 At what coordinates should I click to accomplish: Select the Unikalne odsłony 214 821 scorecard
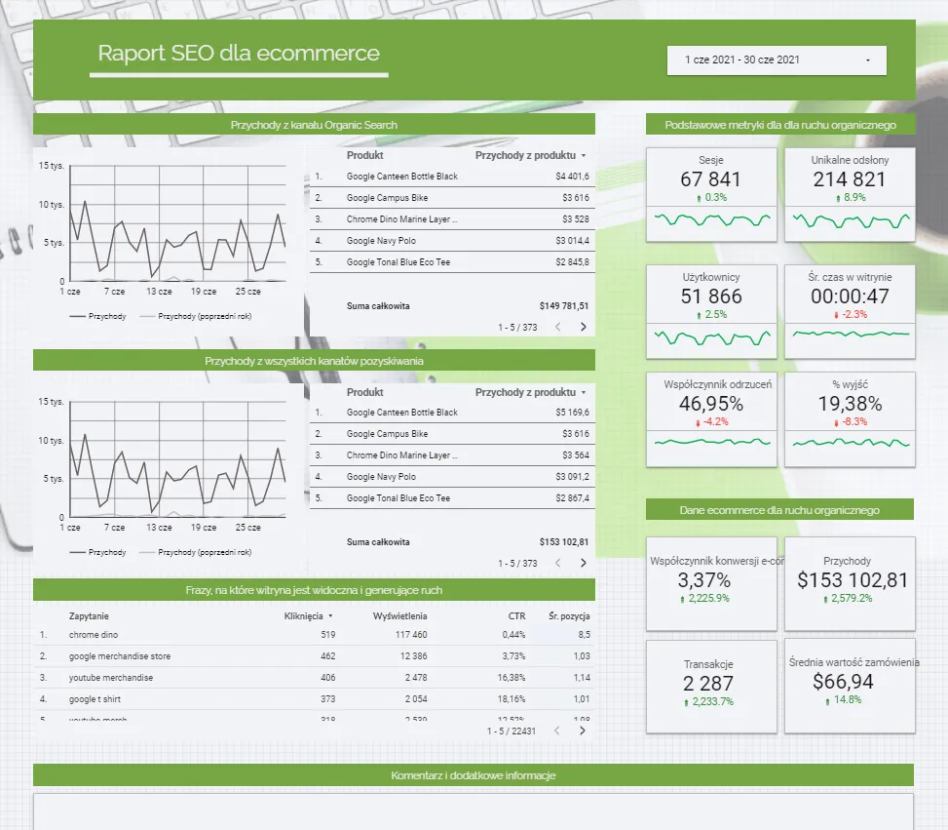coord(850,194)
